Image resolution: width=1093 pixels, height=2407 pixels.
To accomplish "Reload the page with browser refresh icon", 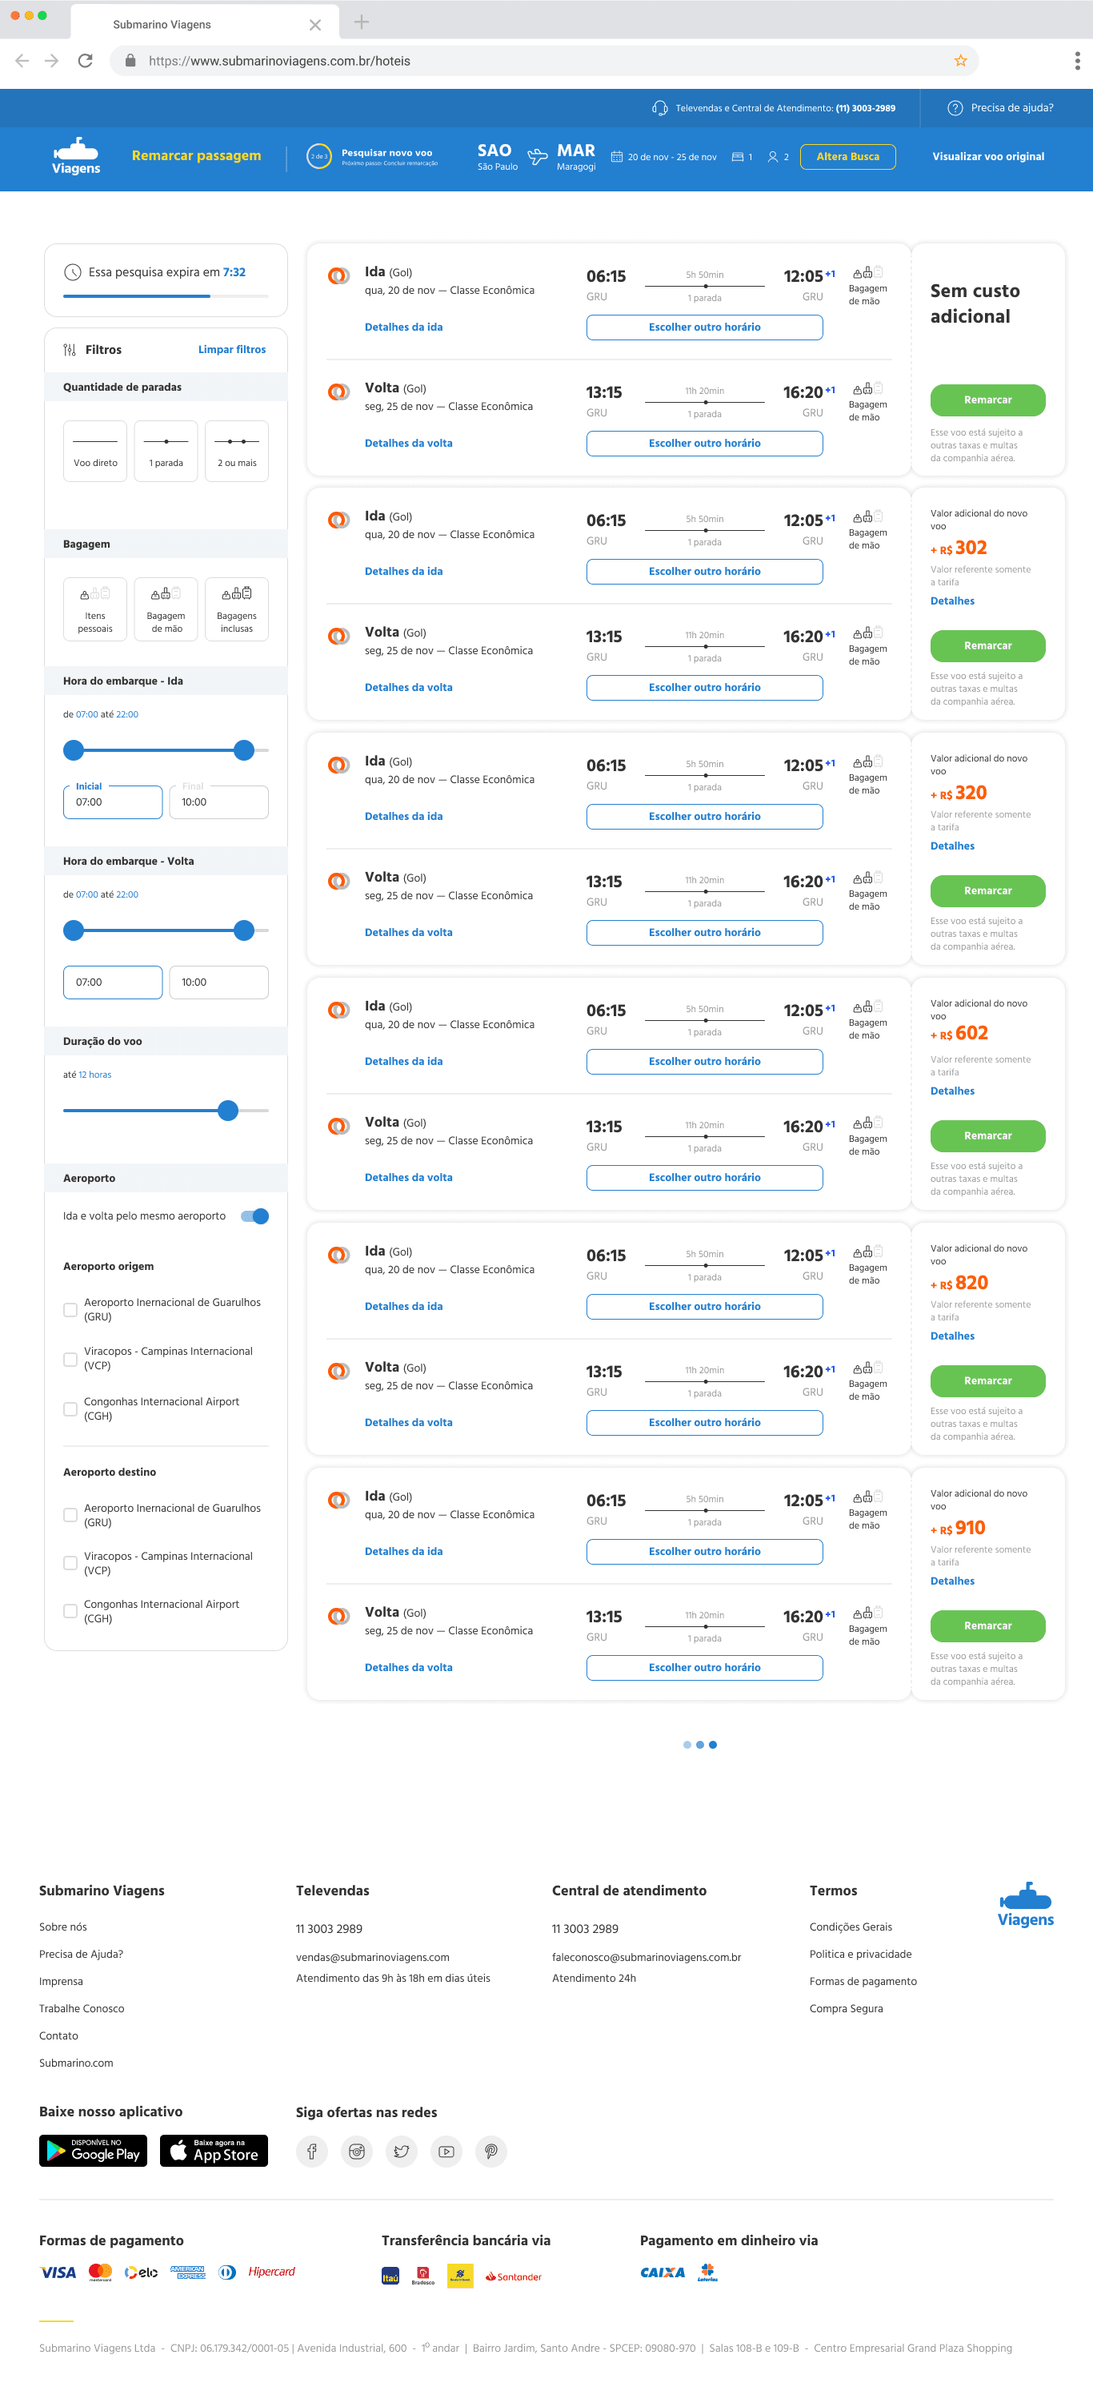I will pyautogui.click(x=85, y=61).
